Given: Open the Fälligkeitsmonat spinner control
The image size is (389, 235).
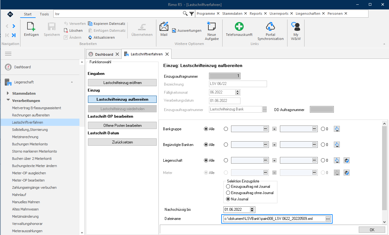Looking at the screenshot, I should pos(238,92).
